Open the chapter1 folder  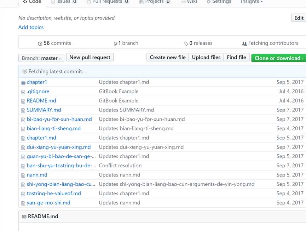37,82
